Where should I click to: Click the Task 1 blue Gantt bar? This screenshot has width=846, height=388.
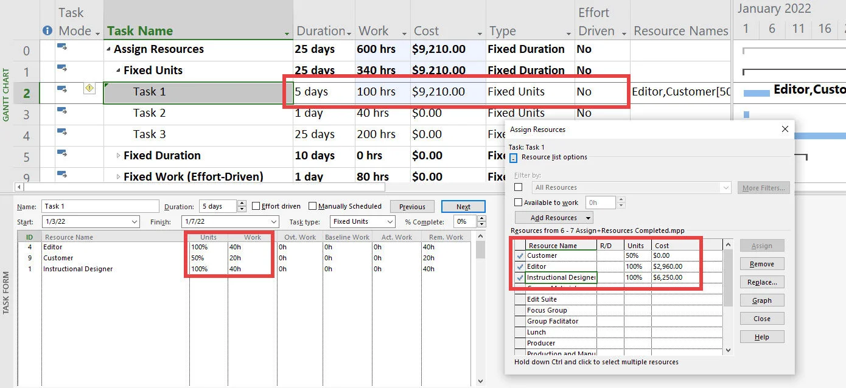[x=757, y=93]
